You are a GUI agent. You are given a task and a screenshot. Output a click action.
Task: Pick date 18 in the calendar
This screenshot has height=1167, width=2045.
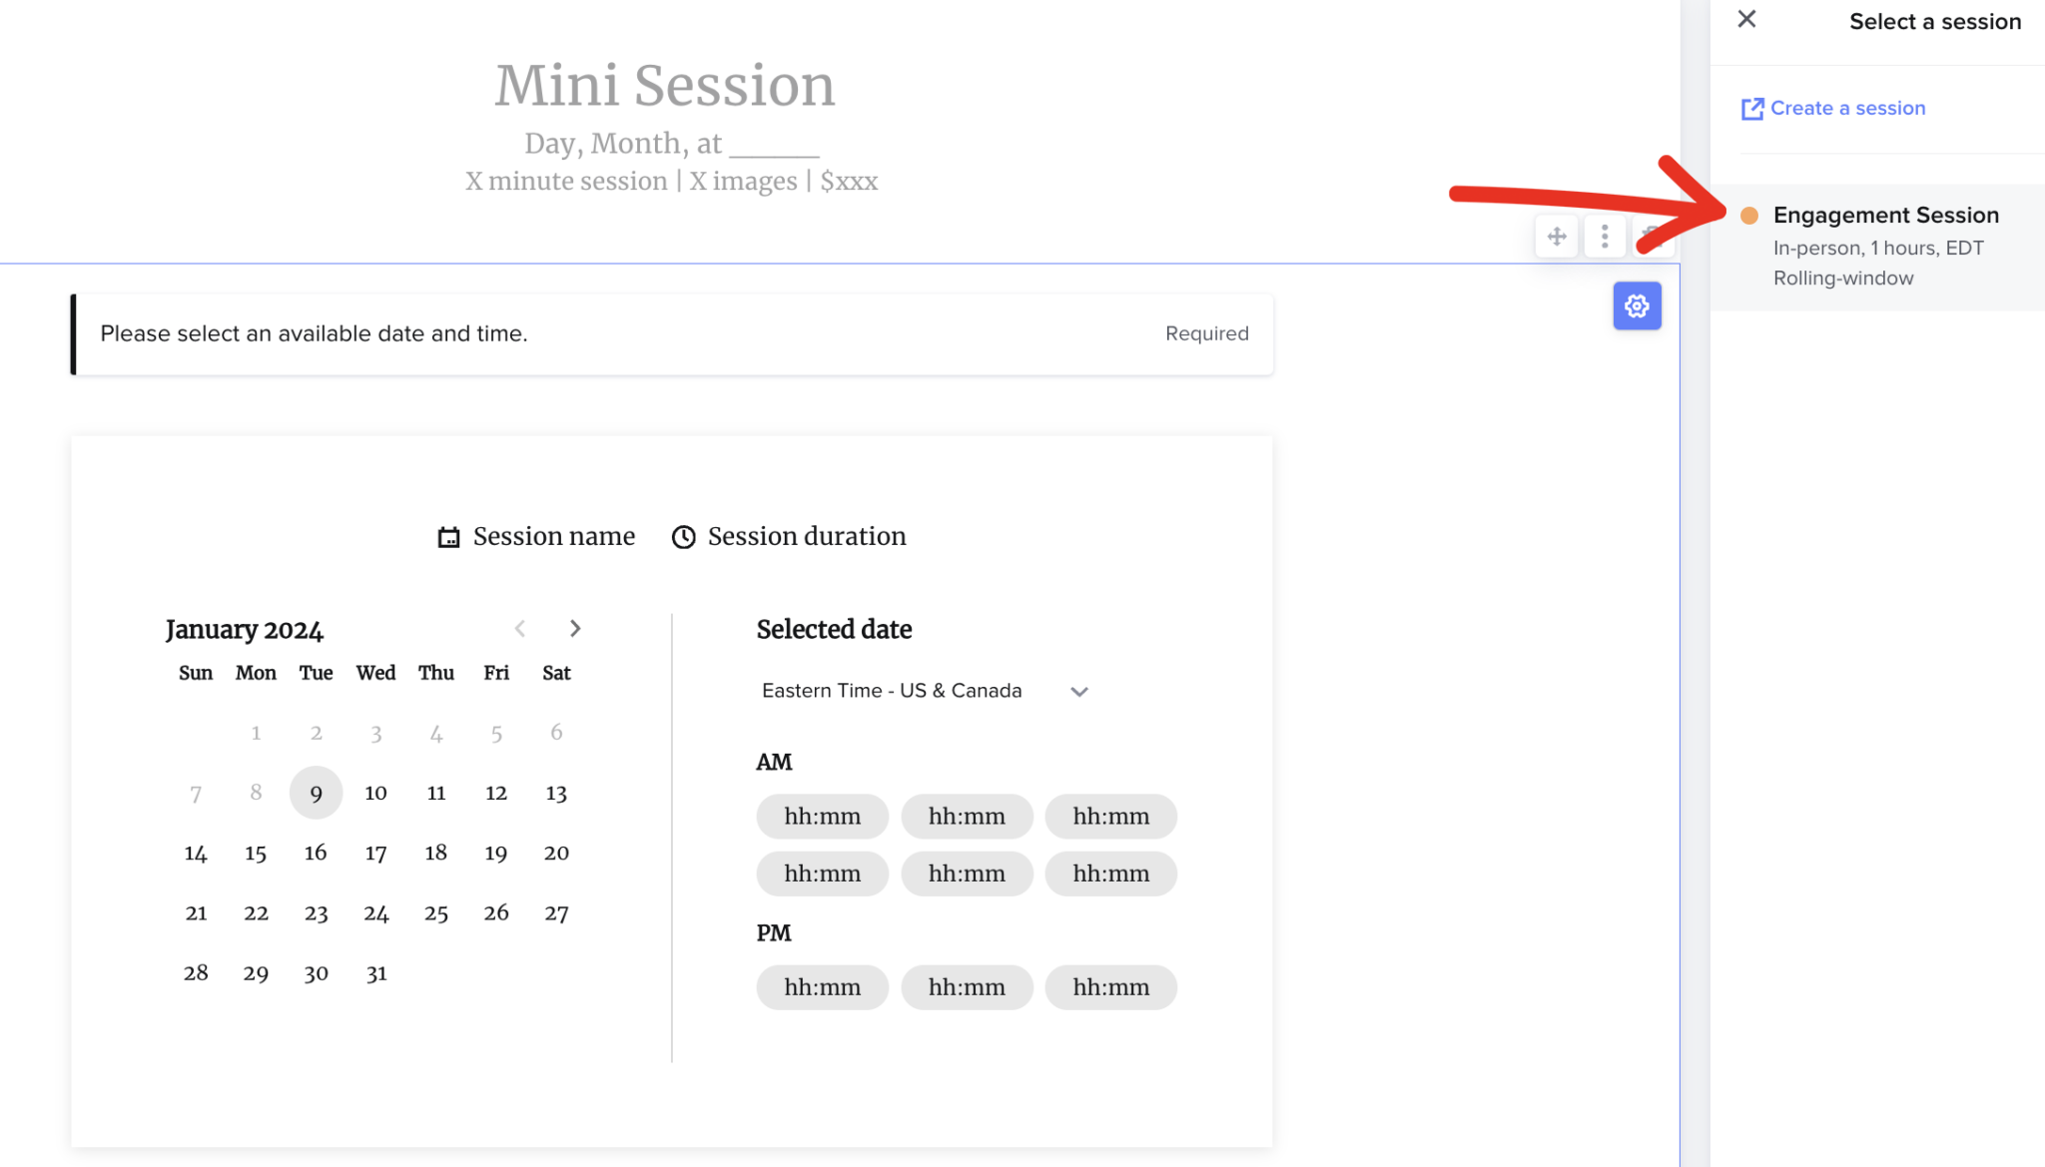436,853
